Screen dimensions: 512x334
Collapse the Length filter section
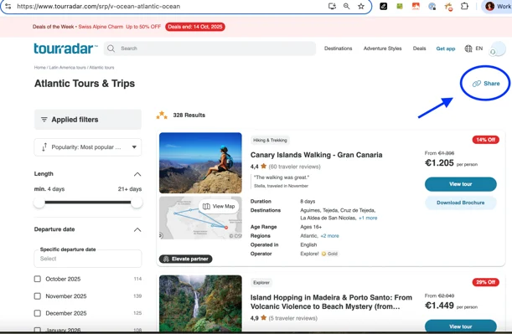pyautogui.click(x=137, y=174)
